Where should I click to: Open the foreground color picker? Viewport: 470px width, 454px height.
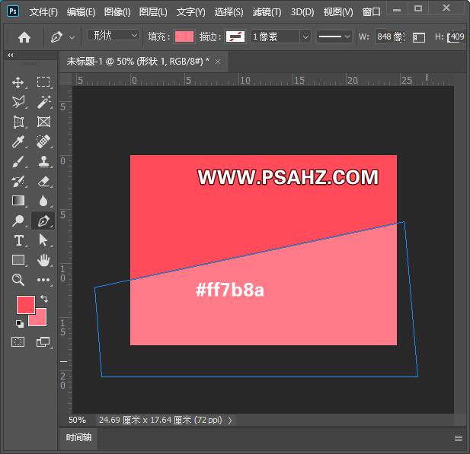[25, 305]
